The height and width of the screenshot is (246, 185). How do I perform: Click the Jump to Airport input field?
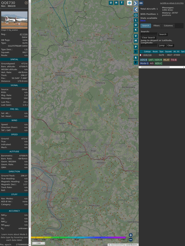pyautogui.click(x=149, y=45)
